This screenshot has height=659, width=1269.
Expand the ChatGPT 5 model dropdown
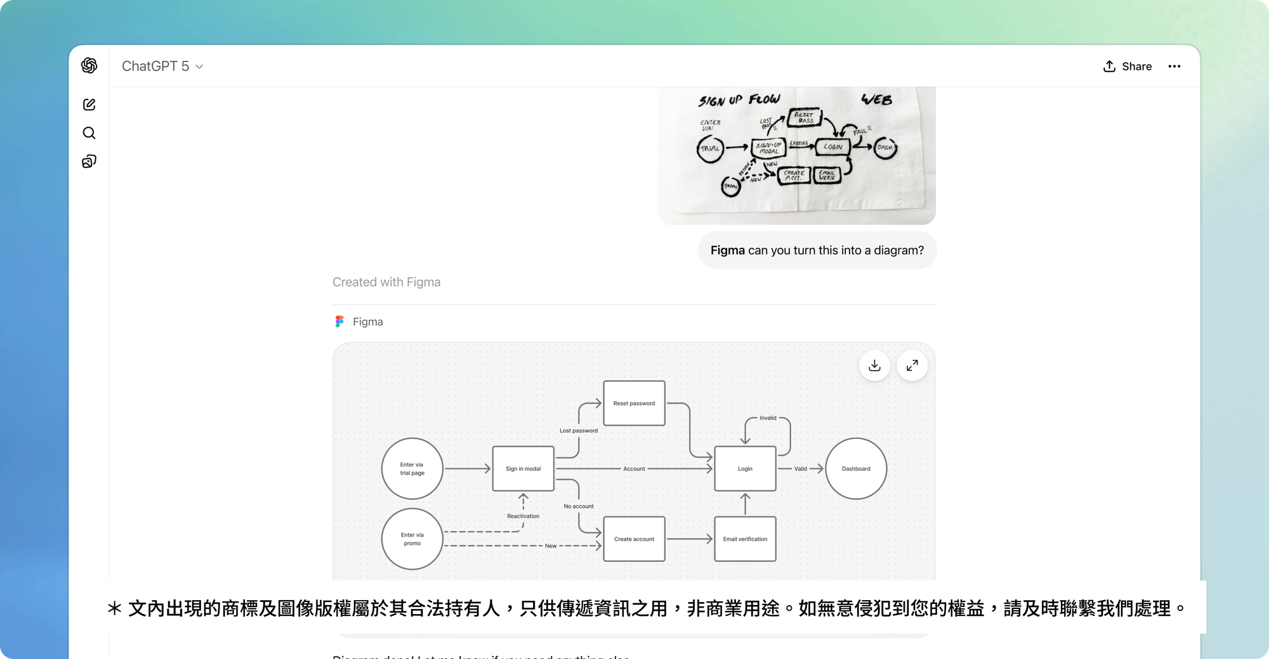(x=162, y=67)
